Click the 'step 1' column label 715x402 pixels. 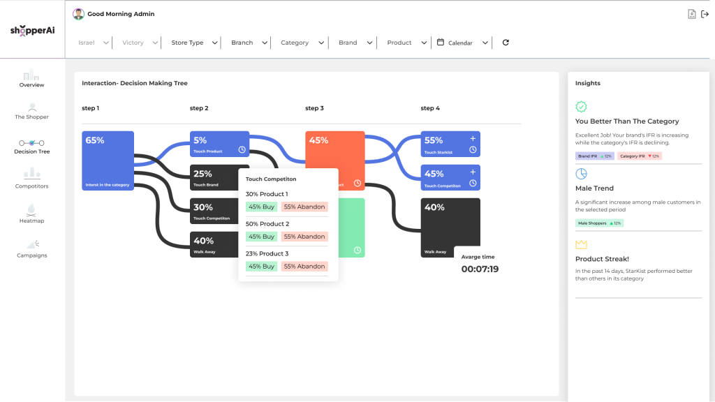tap(90, 108)
